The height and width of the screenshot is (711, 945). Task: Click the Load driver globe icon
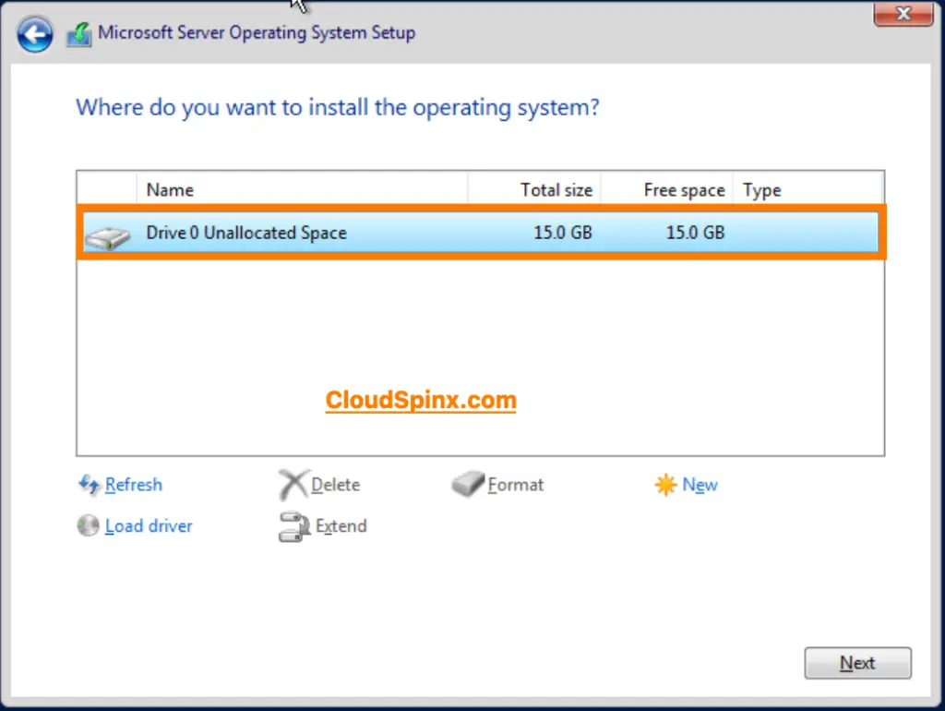[x=88, y=525]
